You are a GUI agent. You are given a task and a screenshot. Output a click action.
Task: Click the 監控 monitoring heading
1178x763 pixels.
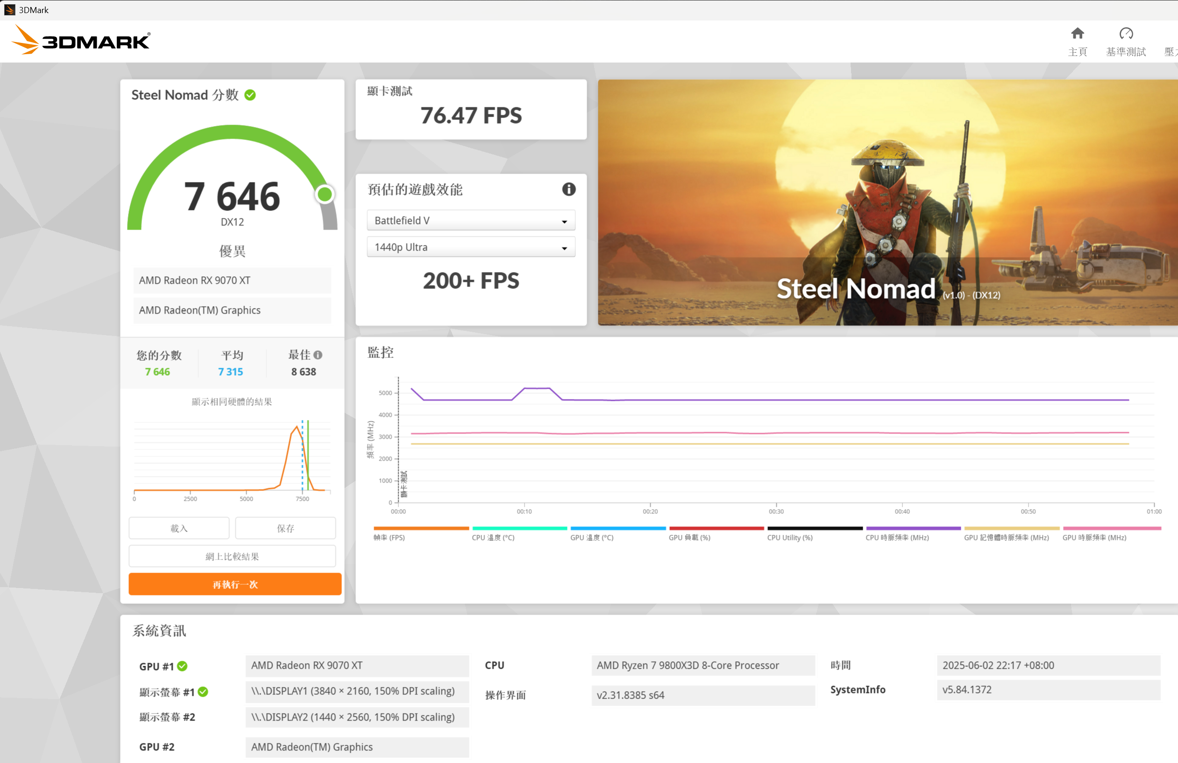click(x=380, y=353)
